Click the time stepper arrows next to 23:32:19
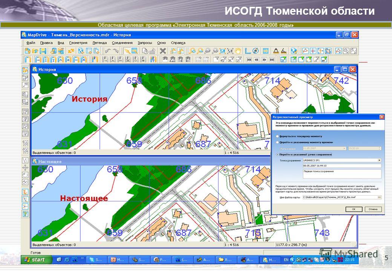Screen dimensions: 392x271 [380, 148]
